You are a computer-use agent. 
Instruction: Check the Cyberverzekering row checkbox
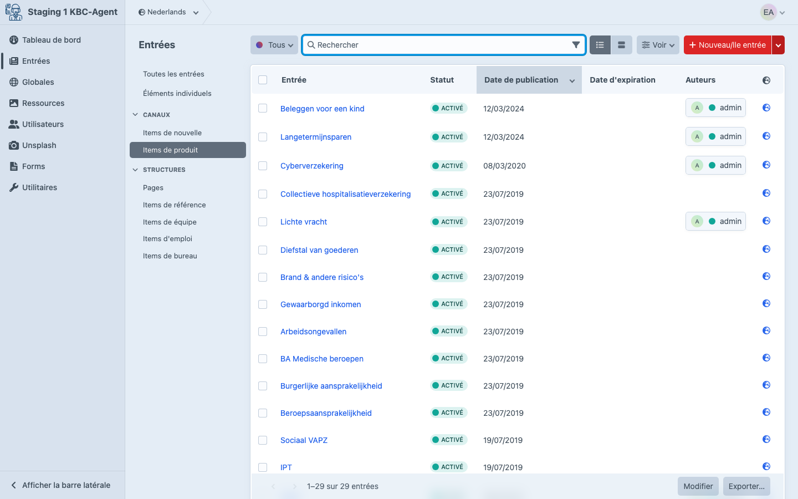pos(263,166)
